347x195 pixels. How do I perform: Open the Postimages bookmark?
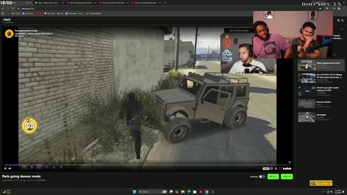point(75,14)
